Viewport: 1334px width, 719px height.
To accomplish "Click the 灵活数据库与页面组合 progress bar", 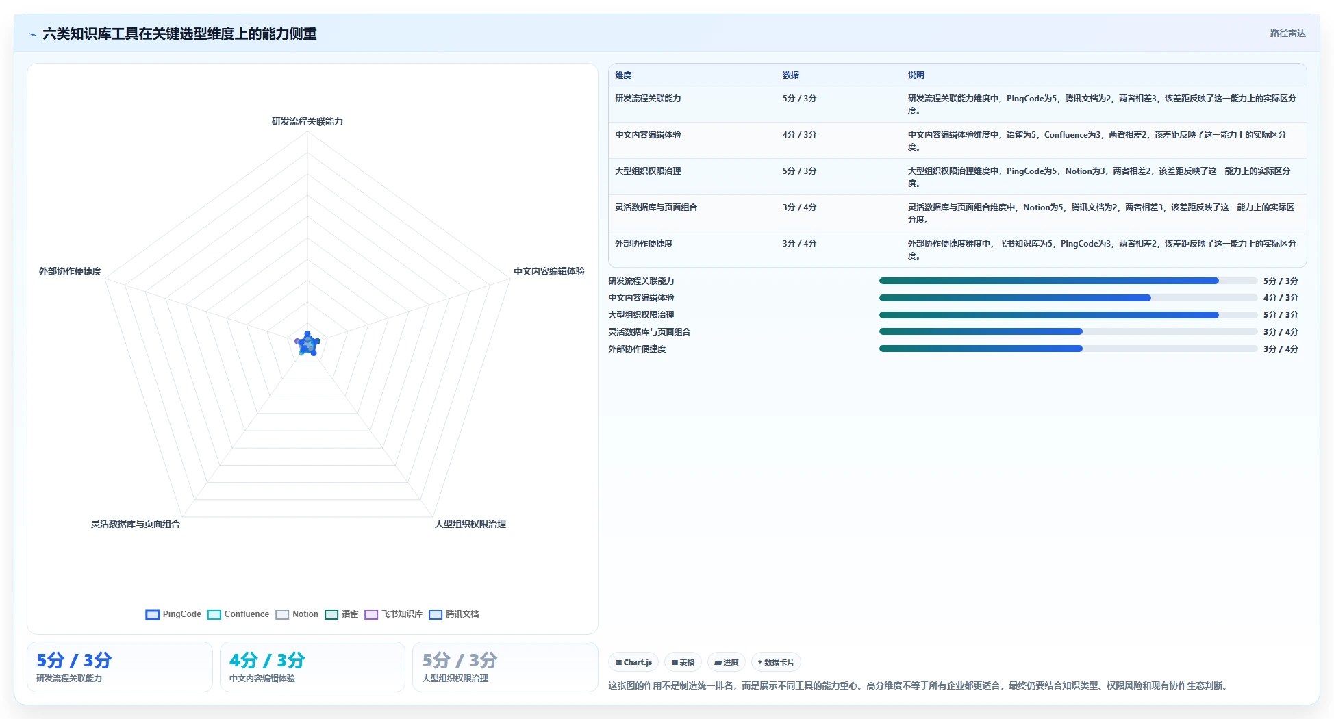I will pyautogui.click(x=1068, y=331).
